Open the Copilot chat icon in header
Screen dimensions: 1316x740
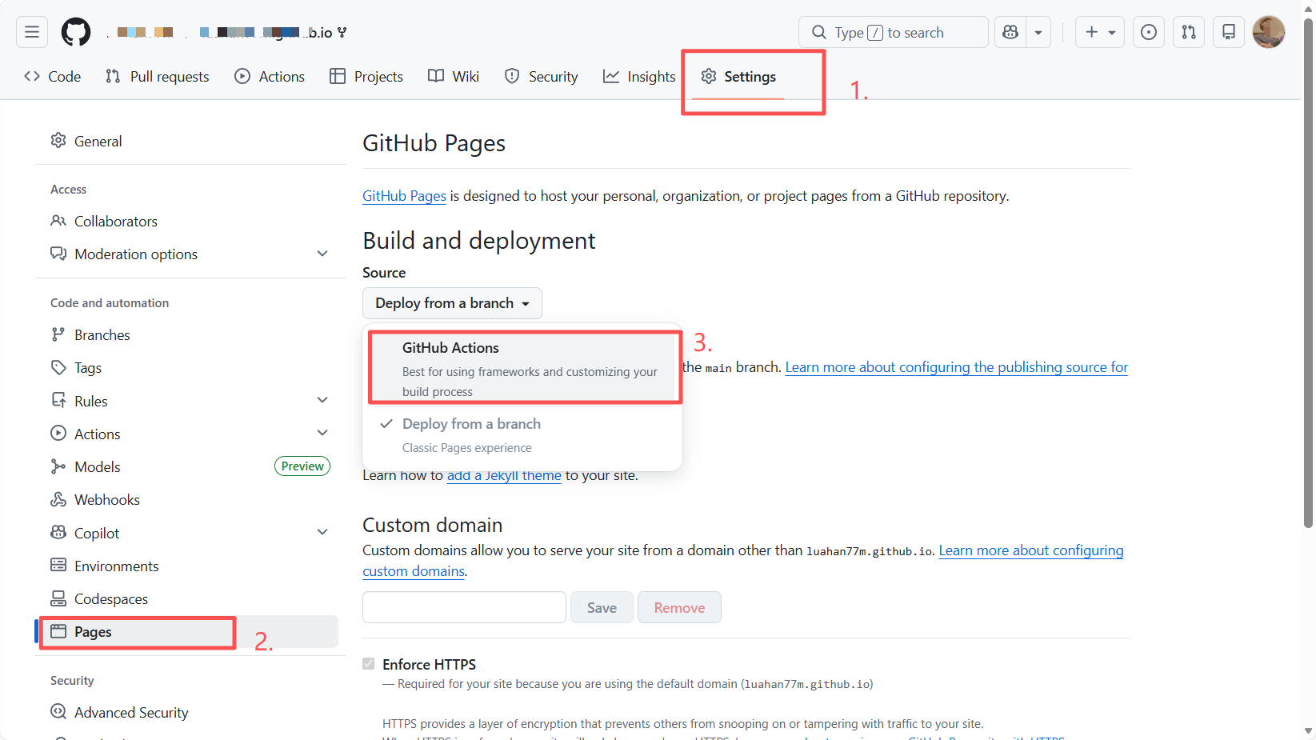1010,32
